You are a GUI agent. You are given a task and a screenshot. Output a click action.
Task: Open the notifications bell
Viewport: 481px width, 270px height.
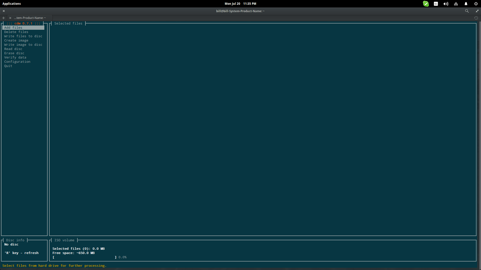click(x=466, y=4)
